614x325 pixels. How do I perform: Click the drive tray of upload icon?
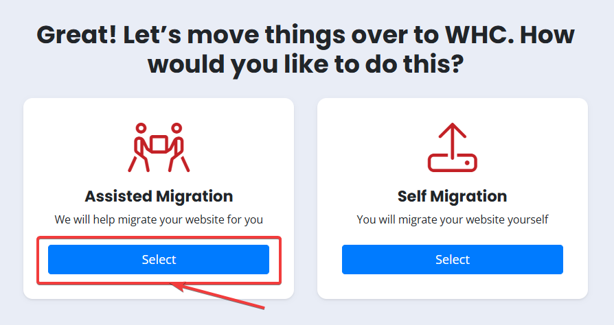(453, 163)
